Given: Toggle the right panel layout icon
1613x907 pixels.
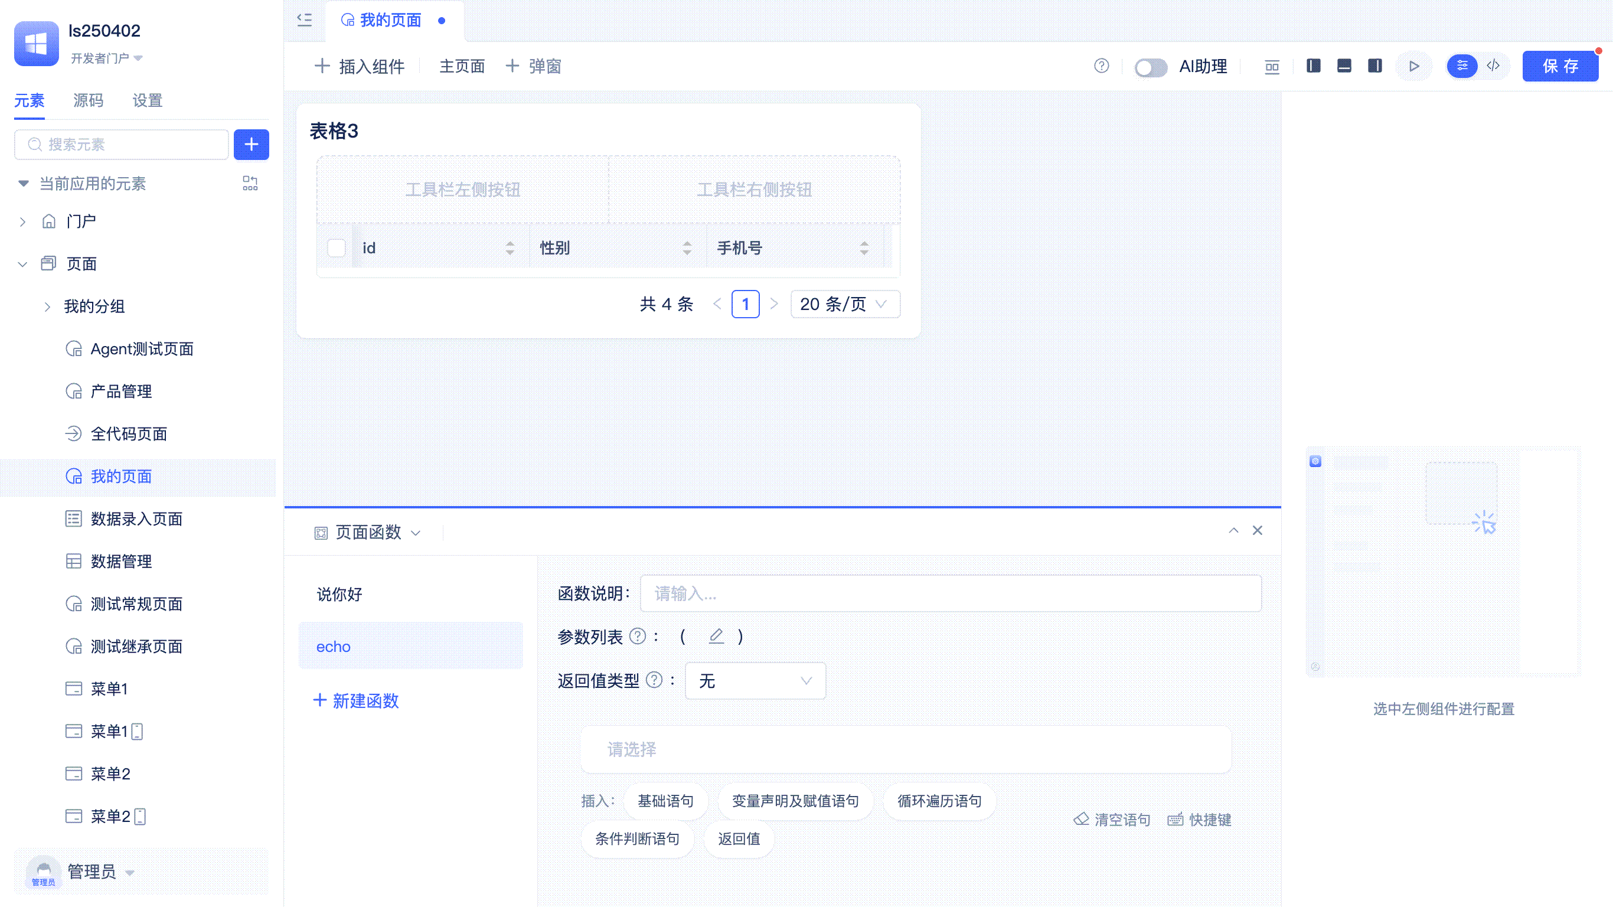Looking at the screenshot, I should click(1374, 66).
